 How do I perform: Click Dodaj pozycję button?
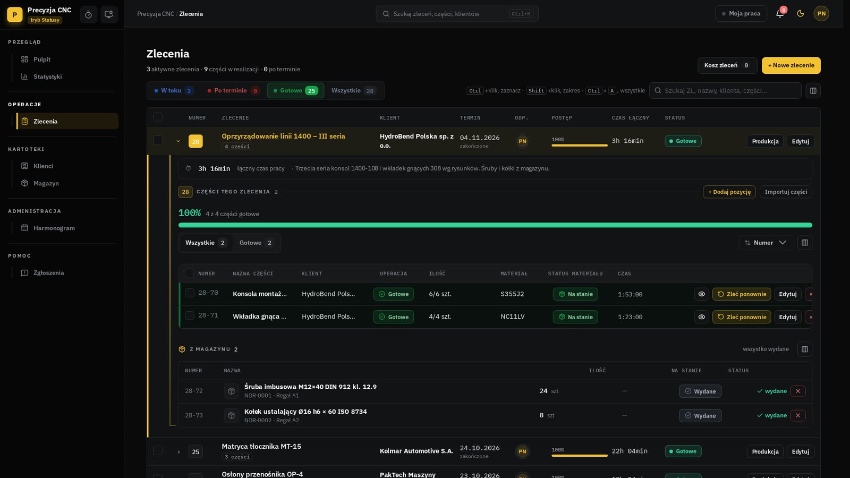(x=729, y=192)
